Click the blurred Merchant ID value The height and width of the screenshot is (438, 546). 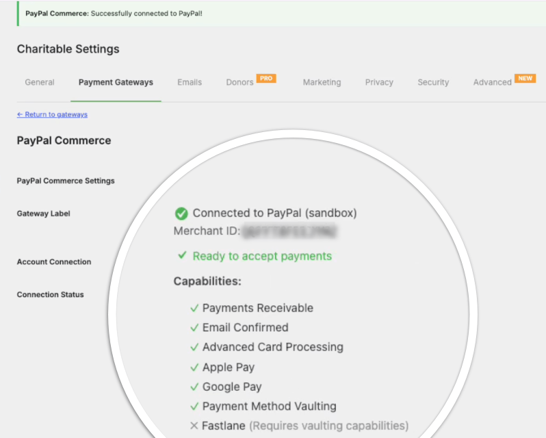pyautogui.click(x=289, y=231)
